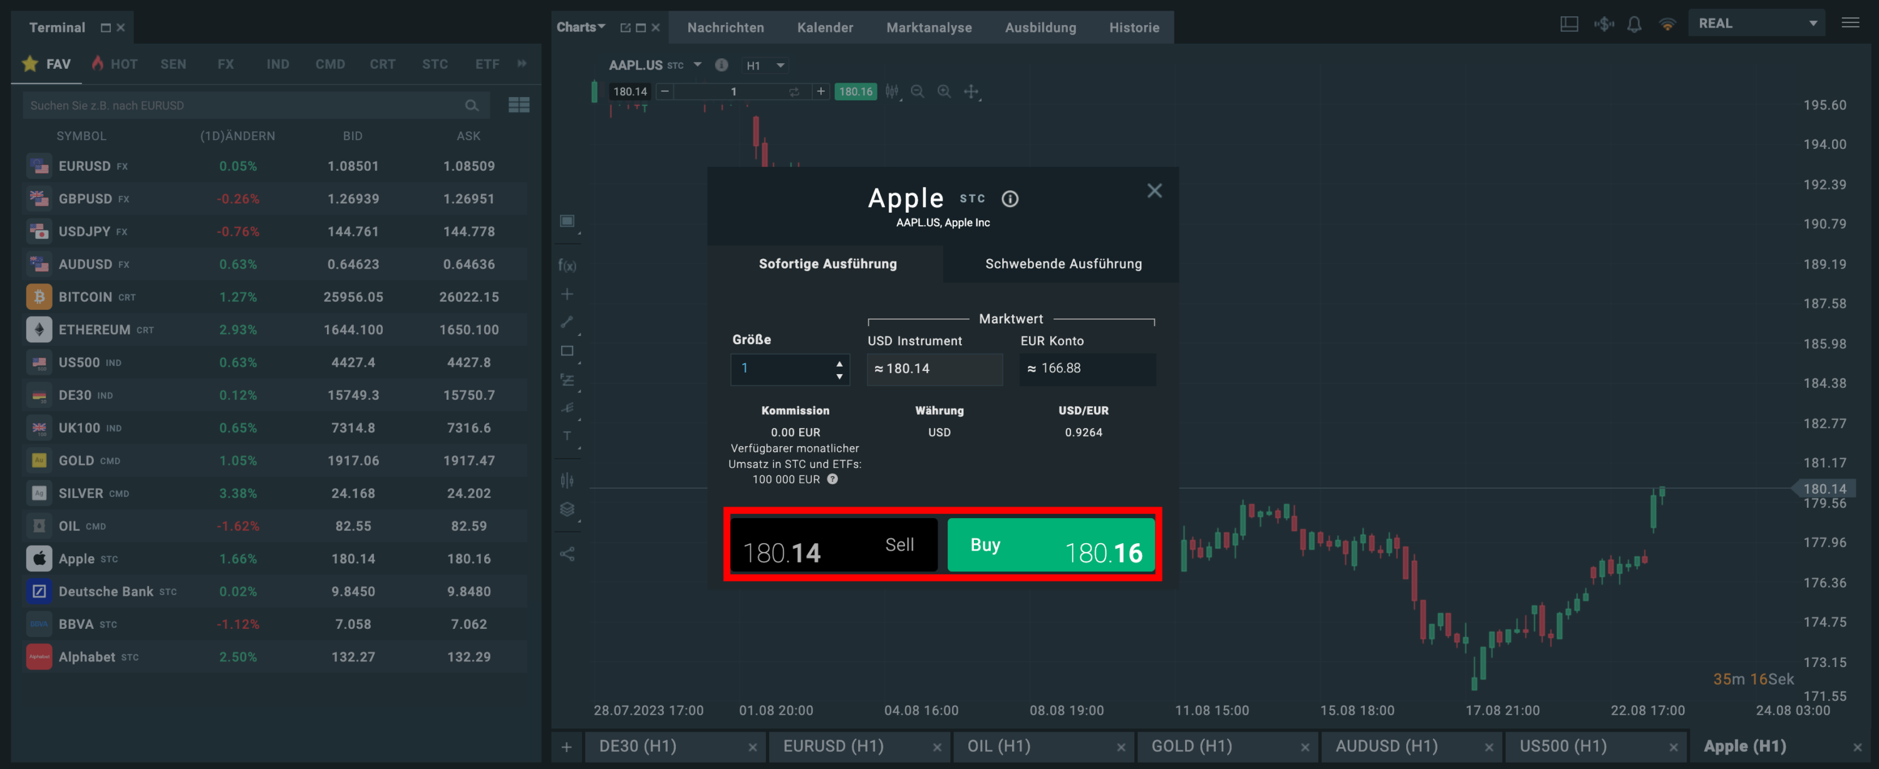The image size is (1879, 769).
Task: Add a new chart tab with plus icon
Action: point(566,747)
